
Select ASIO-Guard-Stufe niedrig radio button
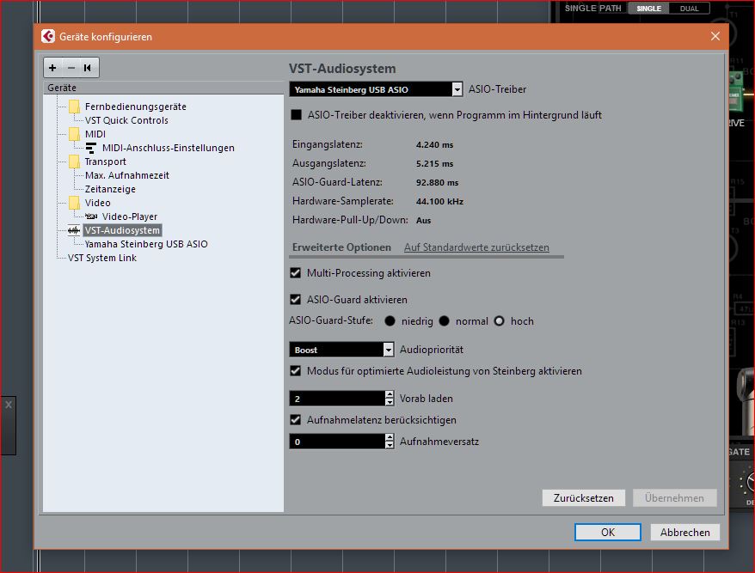click(x=390, y=321)
